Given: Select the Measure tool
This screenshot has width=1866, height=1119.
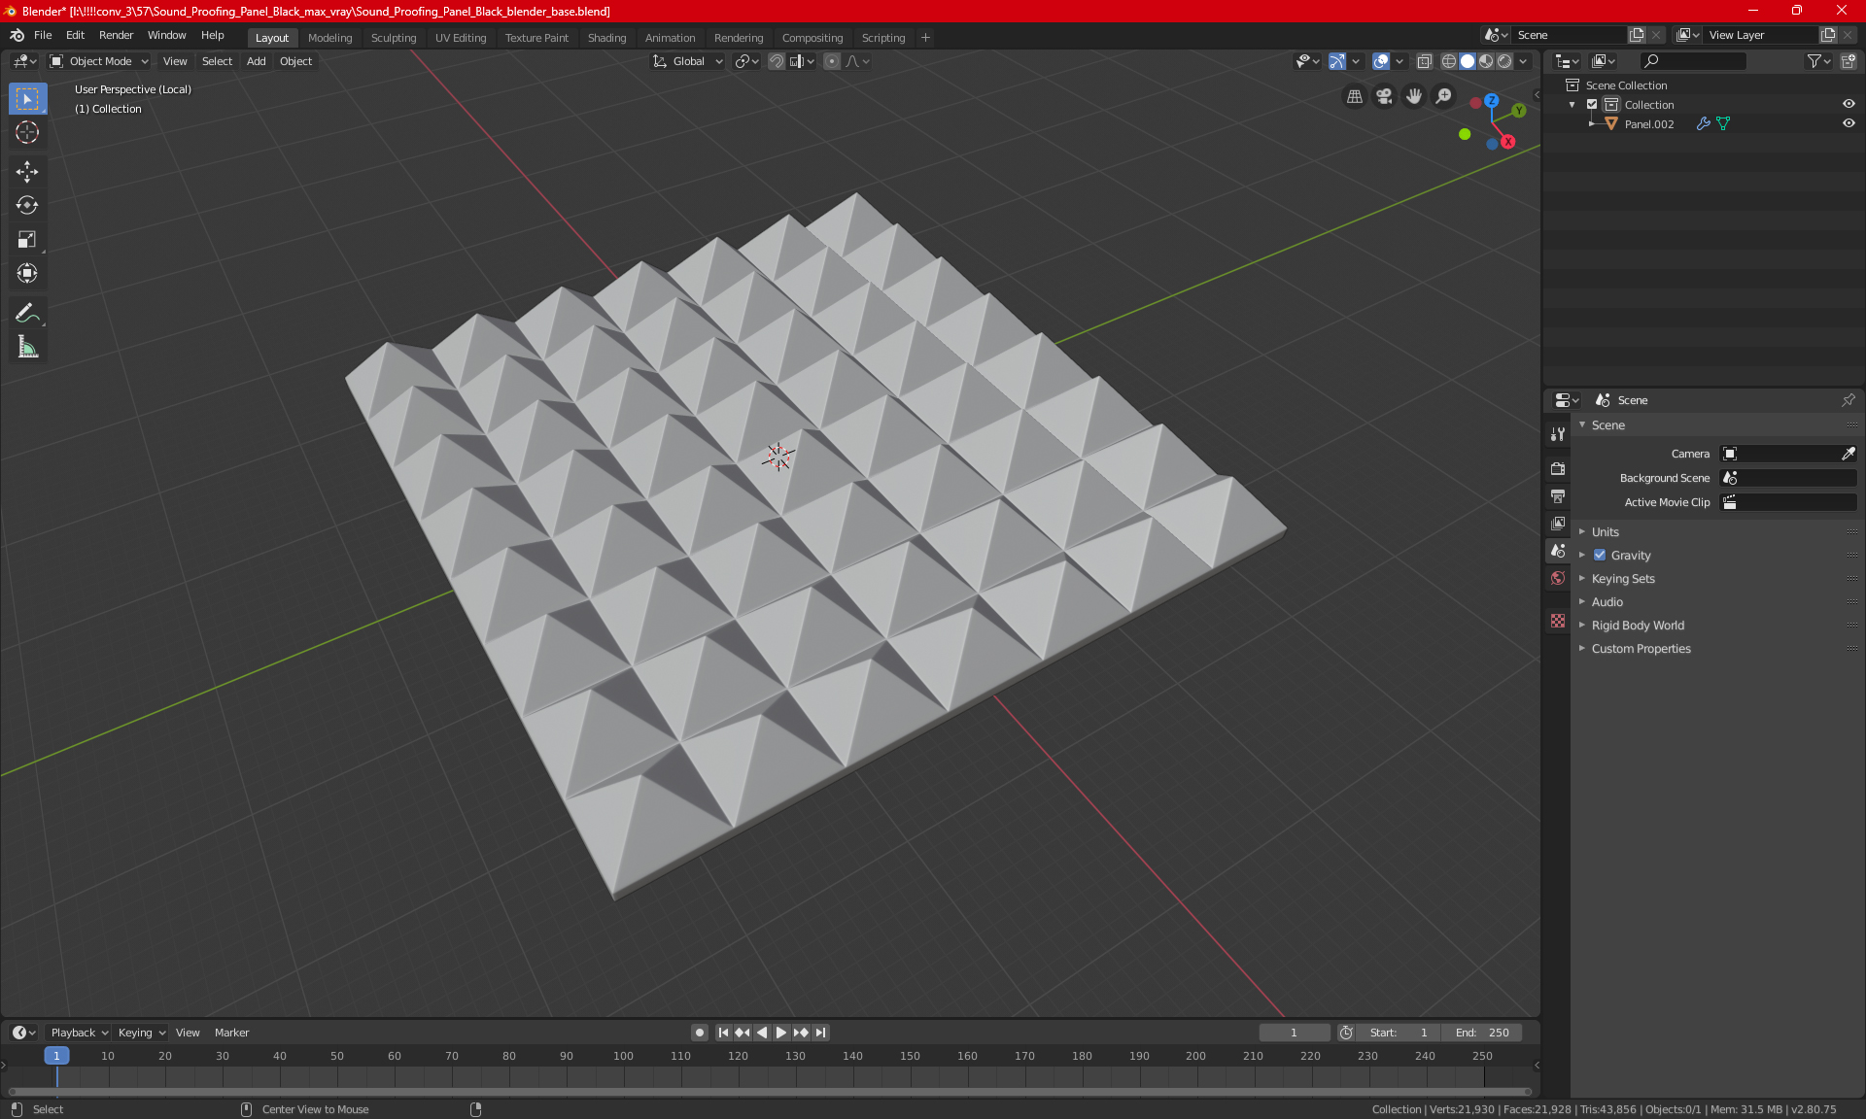Looking at the screenshot, I should tap(27, 347).
